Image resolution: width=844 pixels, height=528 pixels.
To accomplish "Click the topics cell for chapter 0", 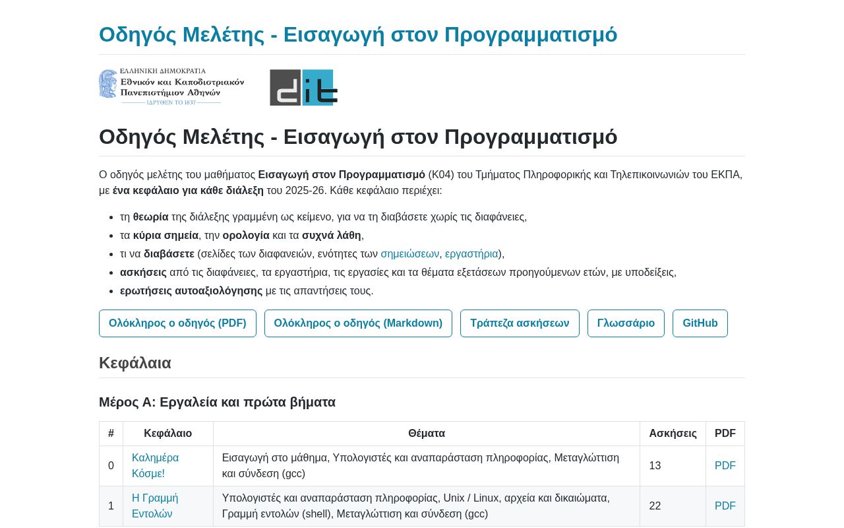I will click(427, 465).
